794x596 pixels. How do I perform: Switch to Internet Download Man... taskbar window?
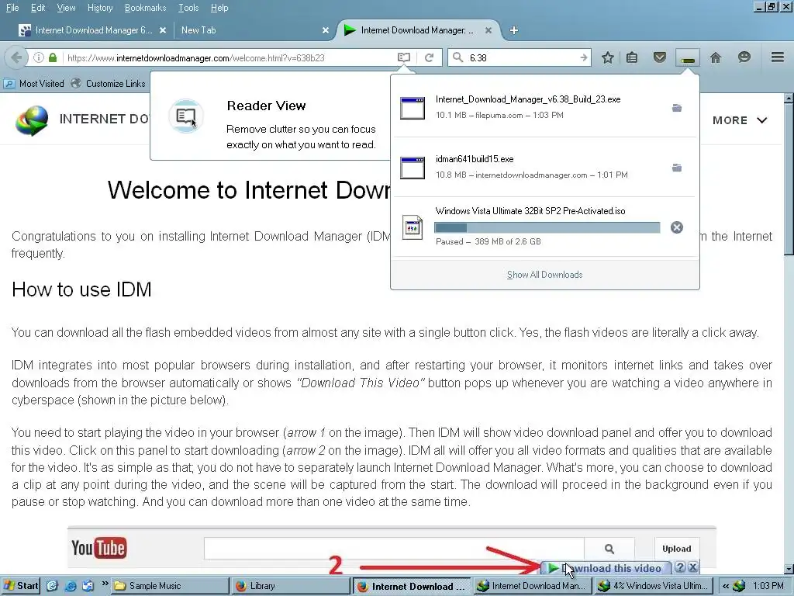point(533,586)
